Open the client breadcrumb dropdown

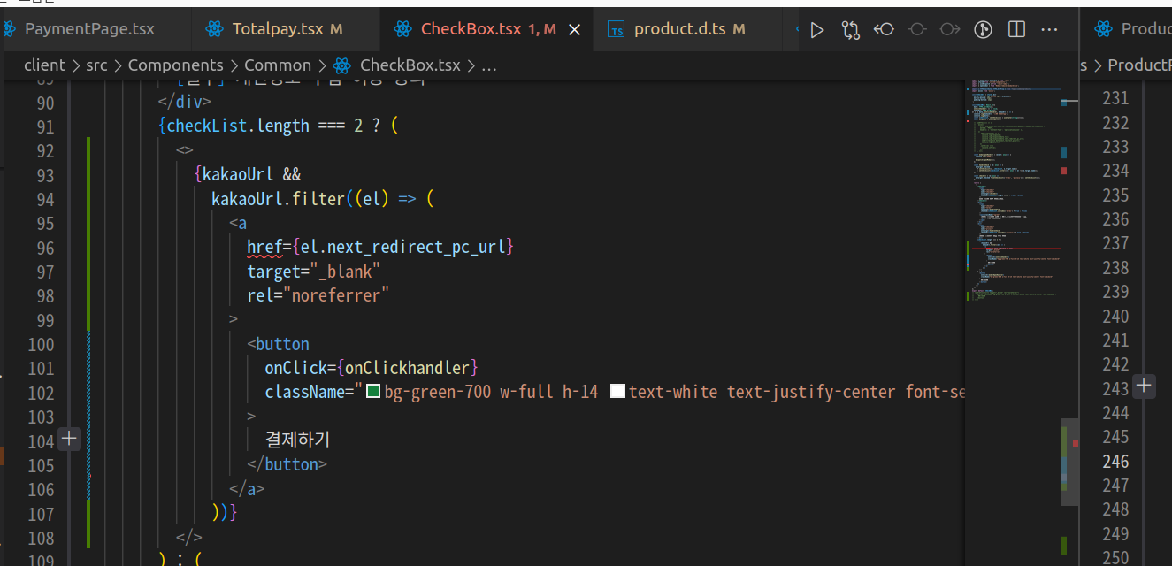coord(44,65)
